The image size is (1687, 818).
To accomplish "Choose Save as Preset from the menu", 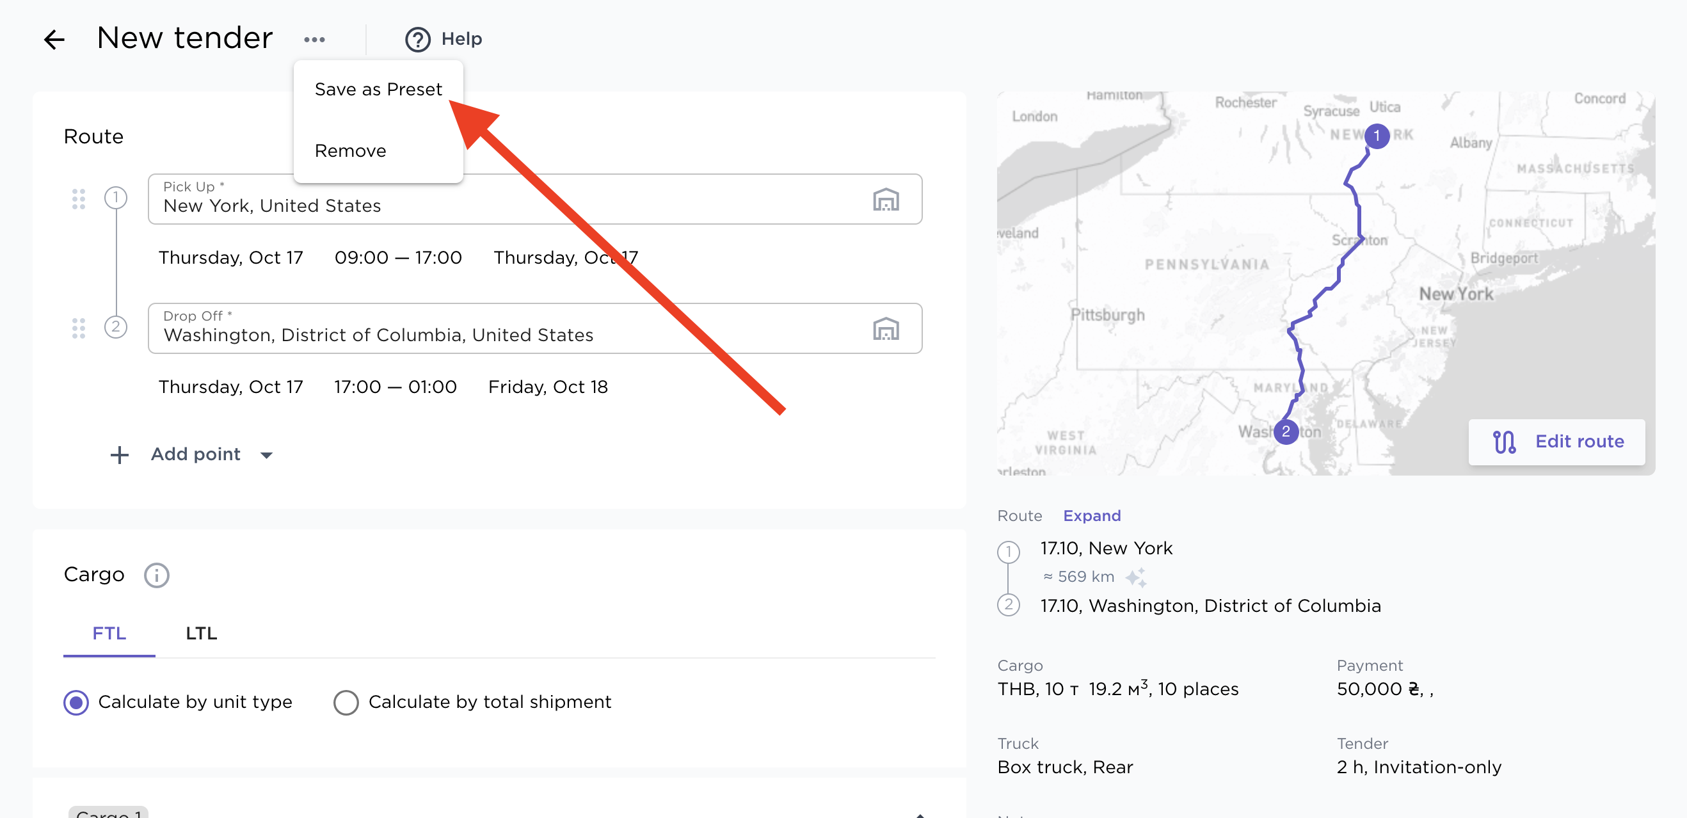I will (378, 89).
